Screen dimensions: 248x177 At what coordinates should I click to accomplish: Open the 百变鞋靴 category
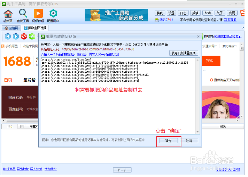click(x=15, y=109)
